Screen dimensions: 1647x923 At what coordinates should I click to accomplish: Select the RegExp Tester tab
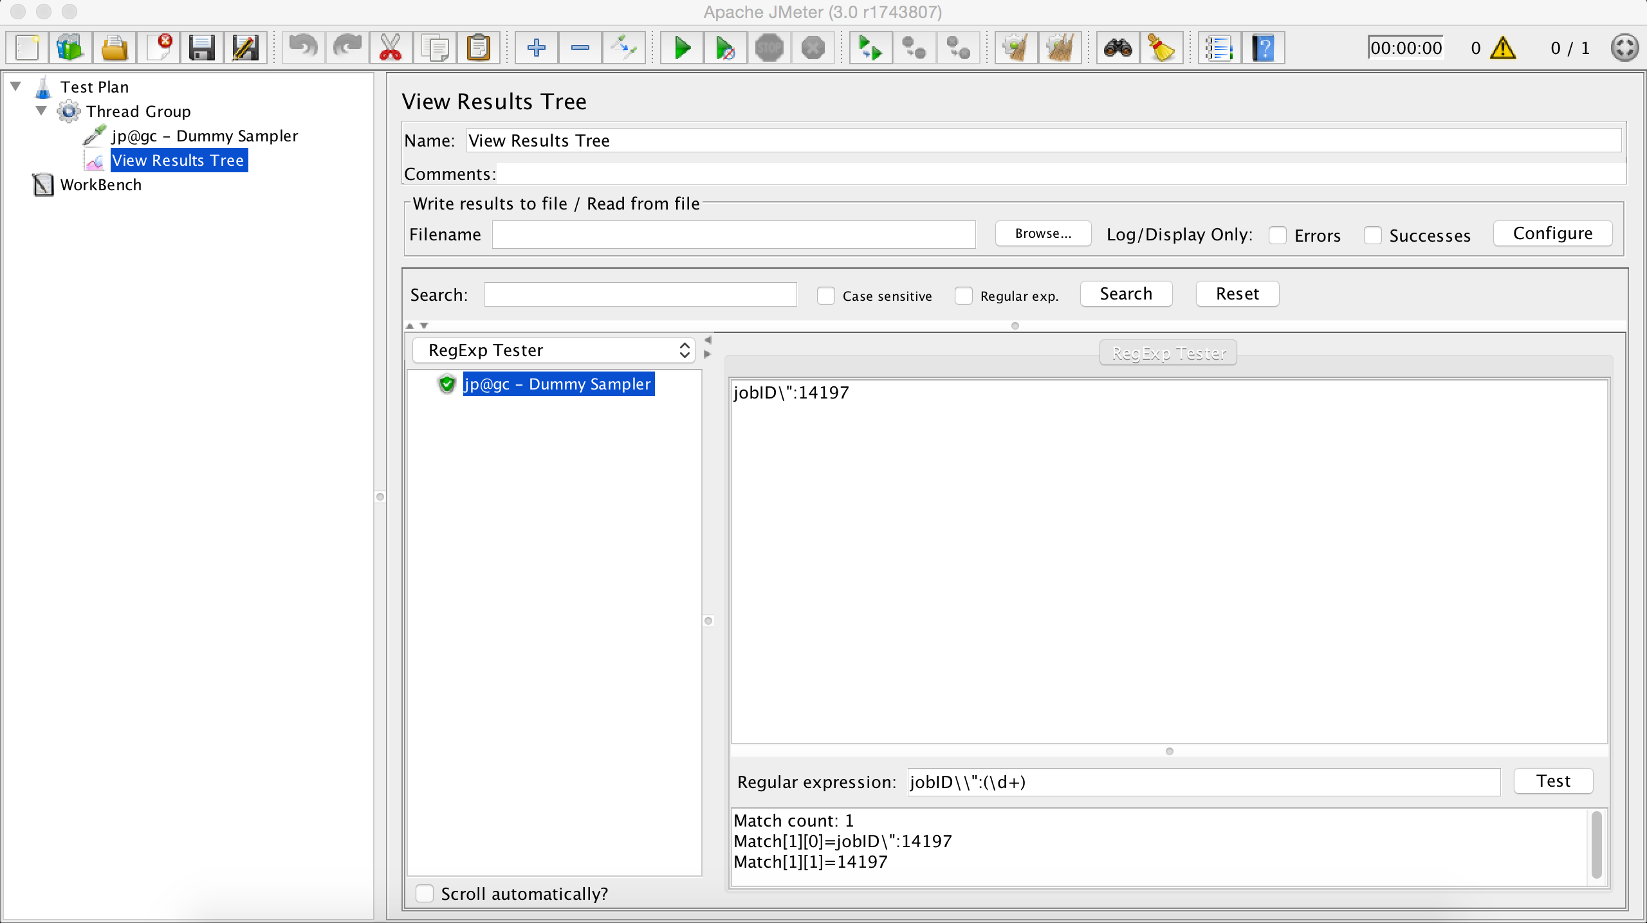pos(1168,353)
